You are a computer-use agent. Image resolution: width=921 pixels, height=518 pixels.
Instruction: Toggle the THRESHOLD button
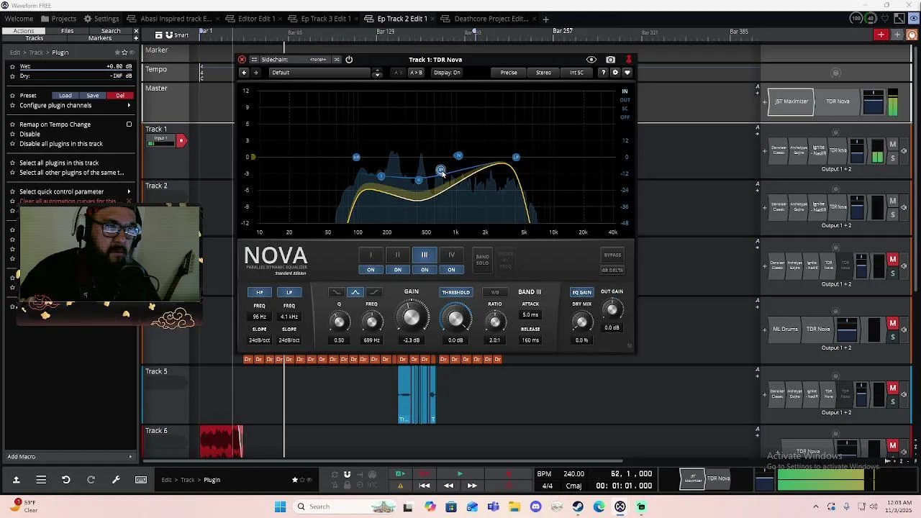[x=455, y=292]
